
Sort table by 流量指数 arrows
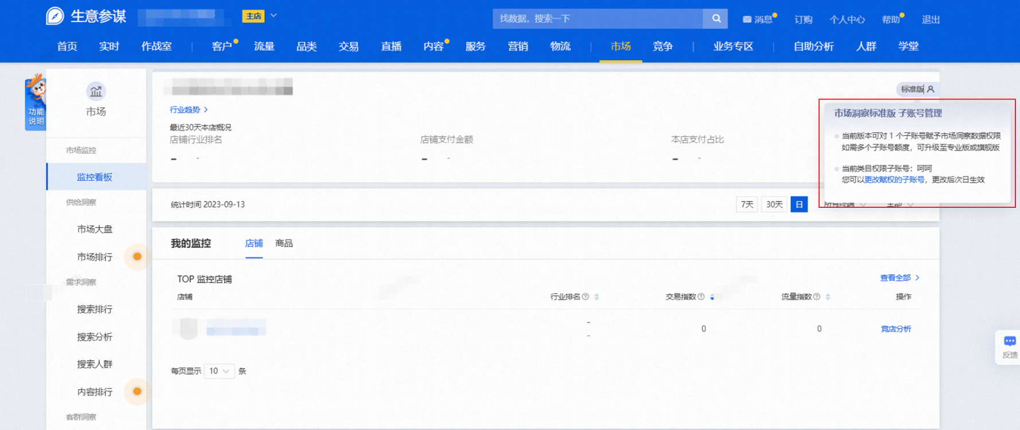(x=828, y=297)
